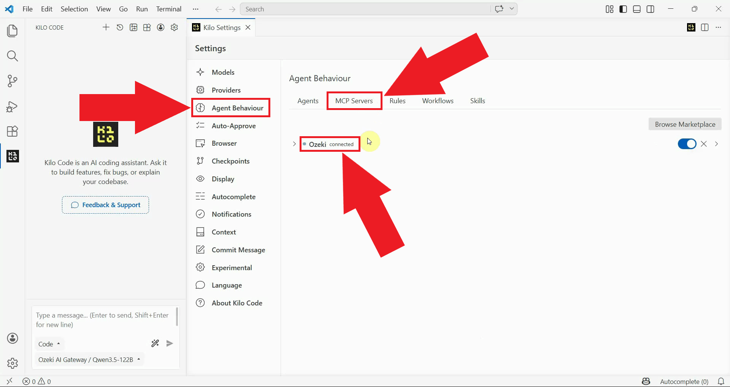Click the title bar Search field
Image resolution: width=730 pixels, height=387 pixels.
click(365, 9)
